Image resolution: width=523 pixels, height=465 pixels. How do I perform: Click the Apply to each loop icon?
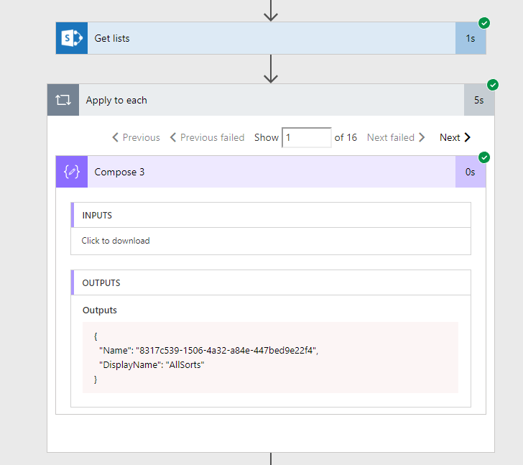coord(63,100)
